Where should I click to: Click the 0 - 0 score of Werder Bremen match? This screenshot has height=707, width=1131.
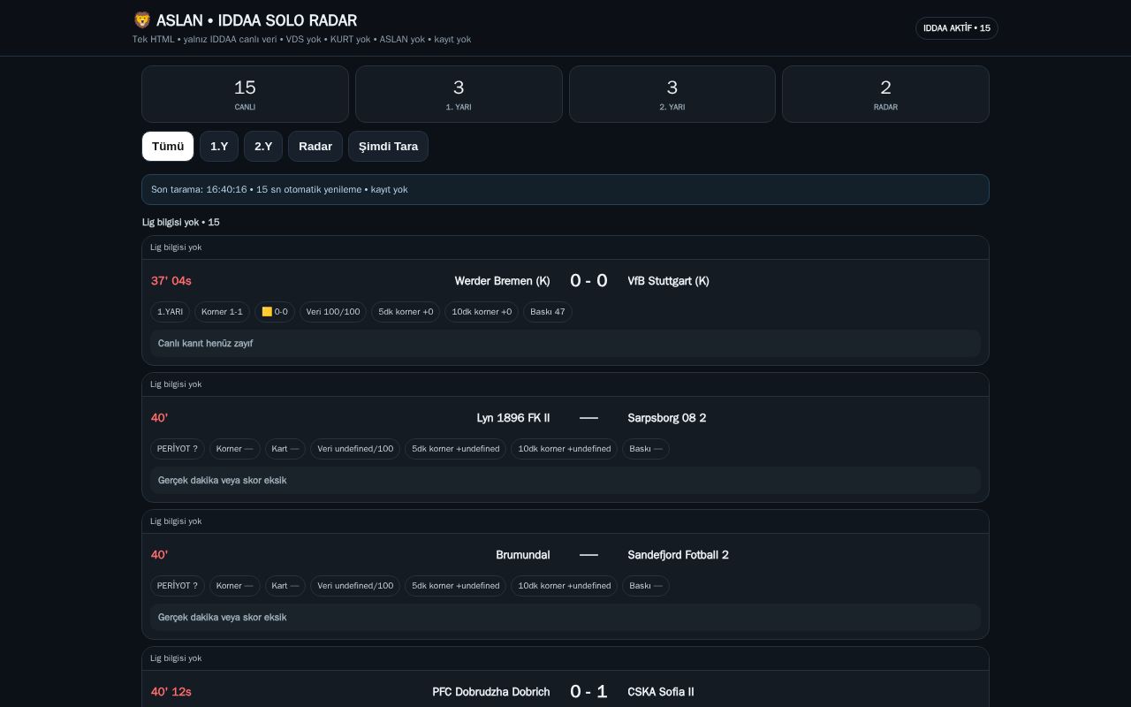point(588,281)
